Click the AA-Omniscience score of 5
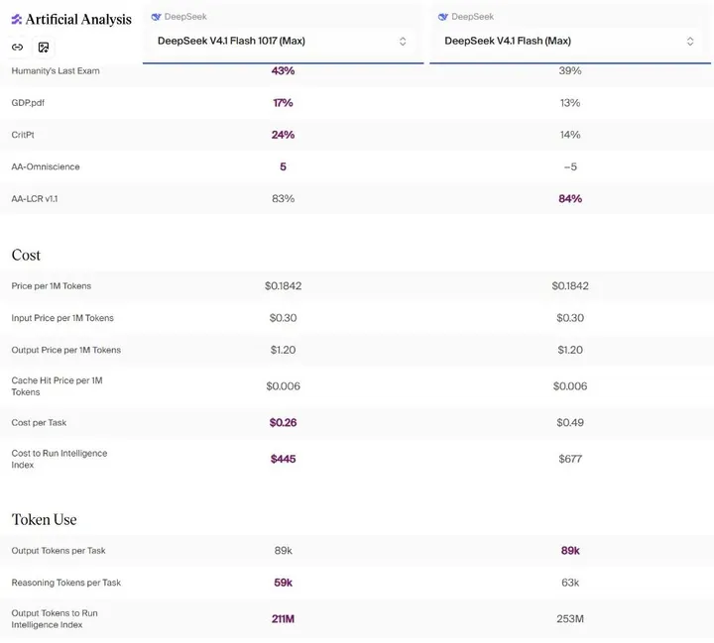This screenshot has height=643, width=714. point(283,166)
